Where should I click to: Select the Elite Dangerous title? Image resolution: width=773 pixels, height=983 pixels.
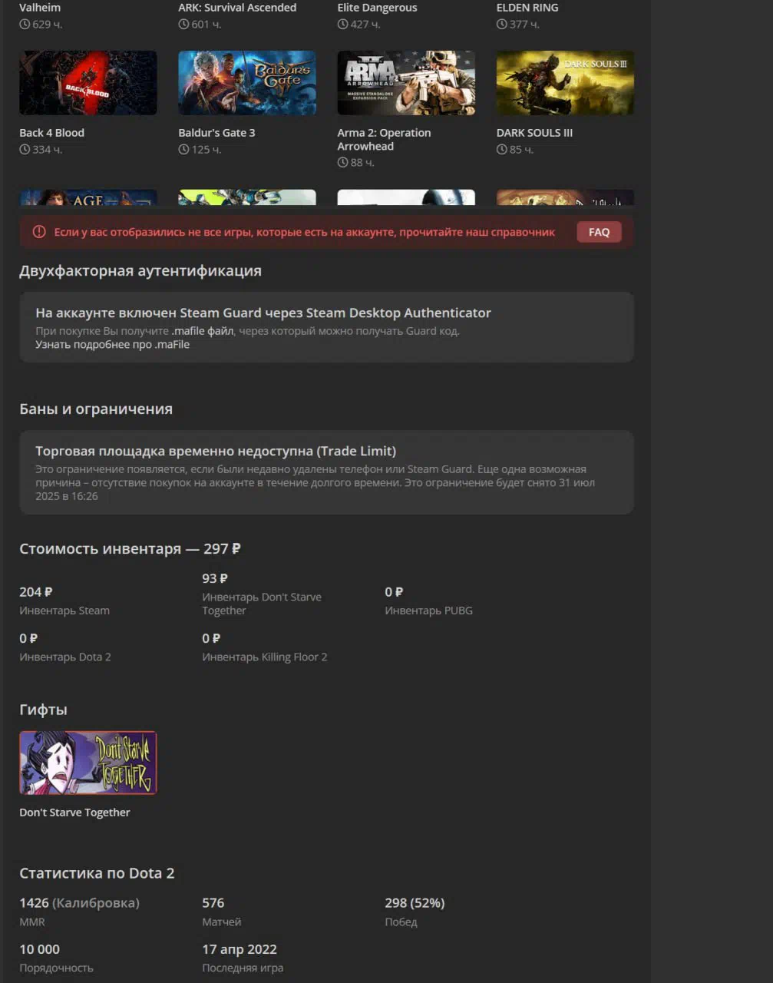click(377, 8)
